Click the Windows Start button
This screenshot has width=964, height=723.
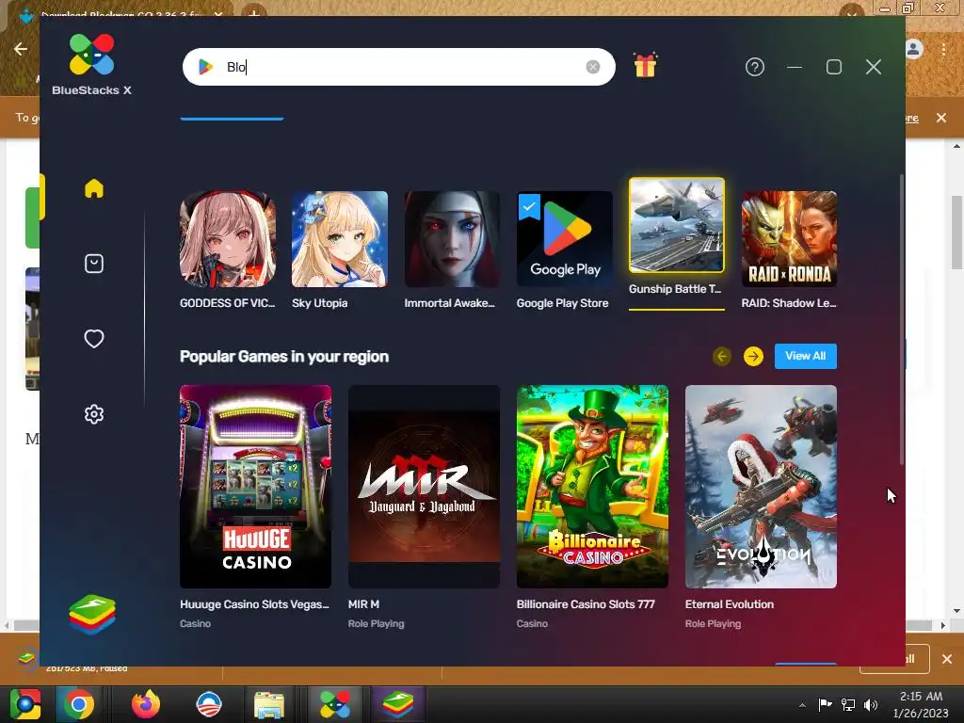tap(25, 704)
